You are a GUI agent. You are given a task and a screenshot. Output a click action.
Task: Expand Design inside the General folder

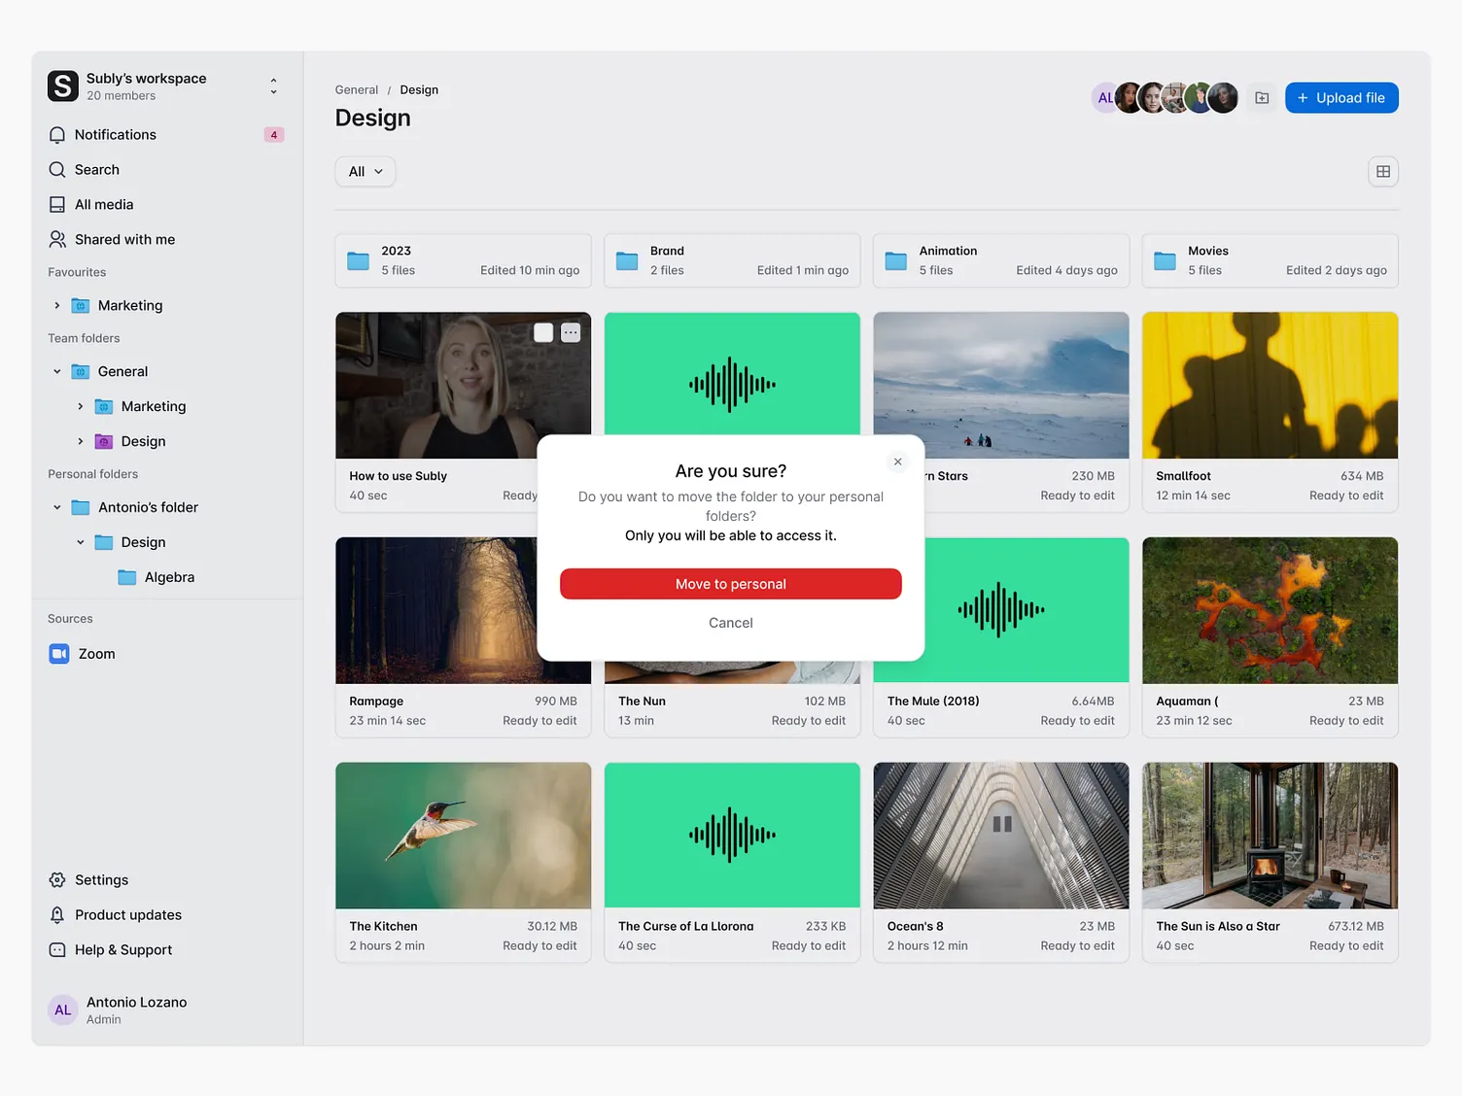[81, 442]
